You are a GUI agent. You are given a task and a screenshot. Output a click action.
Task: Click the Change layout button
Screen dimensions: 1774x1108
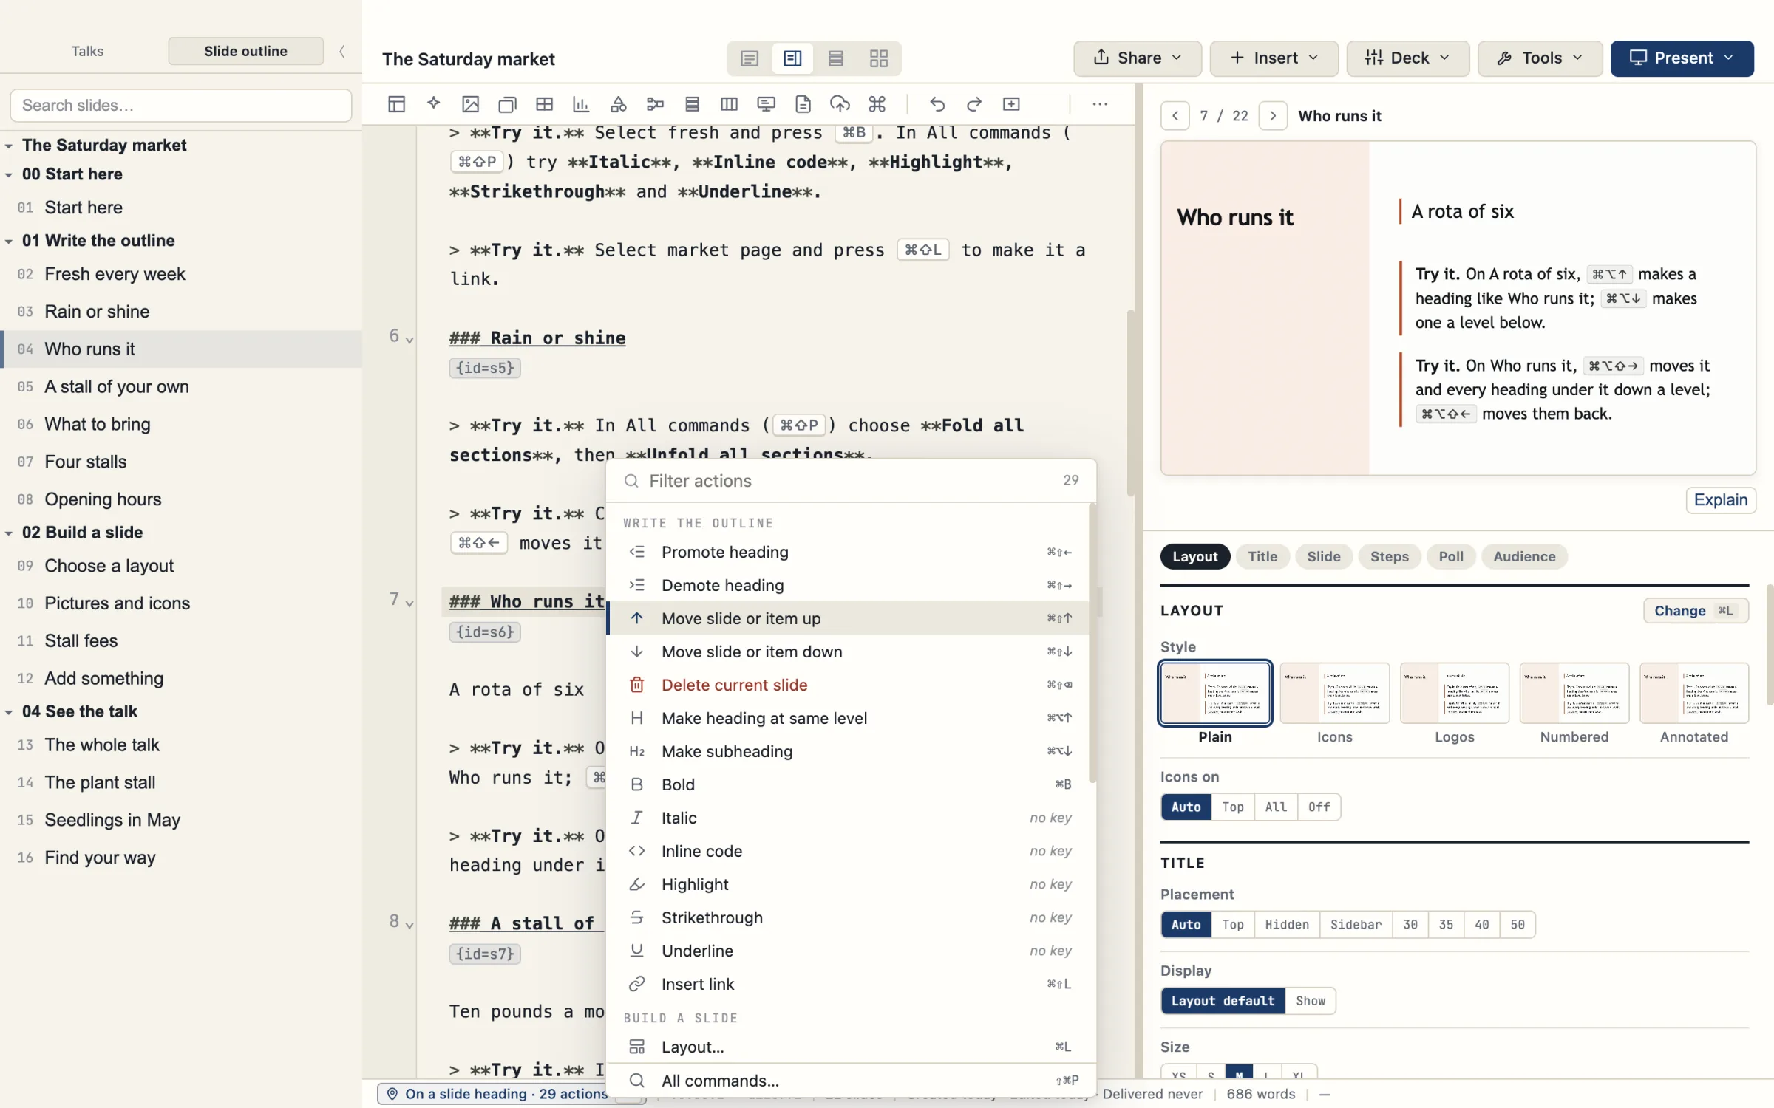pyautogui.click(x=1695, y=611)
